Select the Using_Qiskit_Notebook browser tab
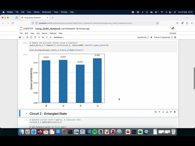 tap(35, 18)
